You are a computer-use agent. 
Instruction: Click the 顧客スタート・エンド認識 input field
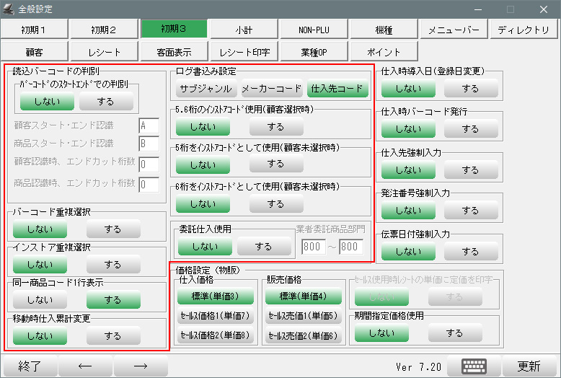pyautogui.click(x=149, y=126)
